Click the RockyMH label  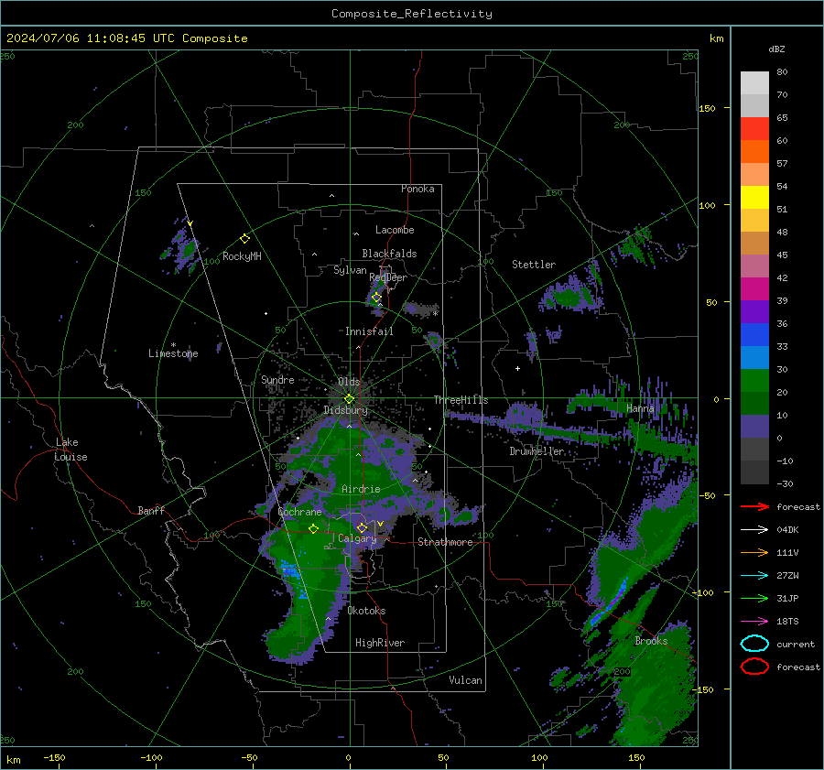[x=242, y=256]
